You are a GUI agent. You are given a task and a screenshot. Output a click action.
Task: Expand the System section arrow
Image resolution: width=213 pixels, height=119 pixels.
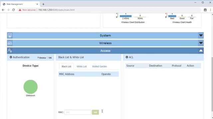(201, 35)
